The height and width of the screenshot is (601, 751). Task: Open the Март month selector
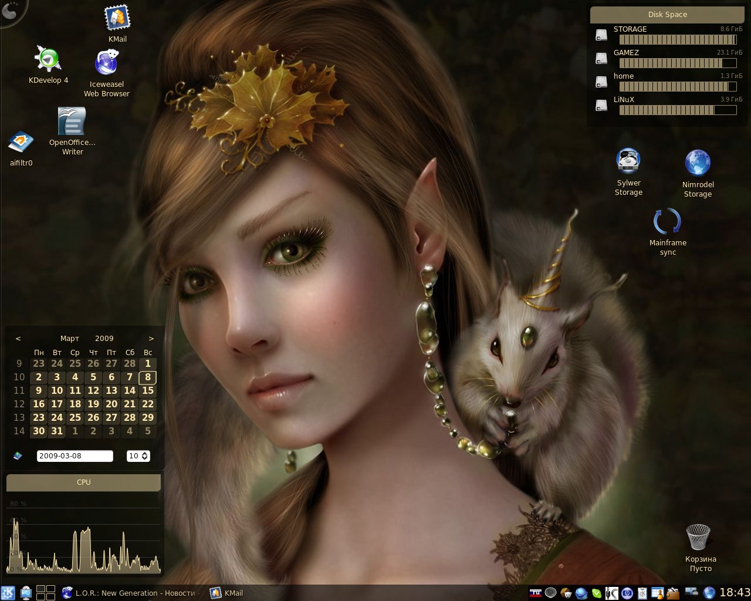point(69,339)
